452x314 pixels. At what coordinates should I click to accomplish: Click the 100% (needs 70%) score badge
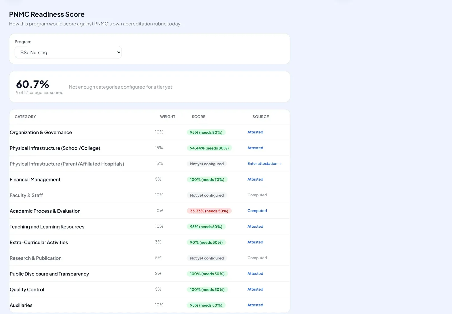click(207, 179)
